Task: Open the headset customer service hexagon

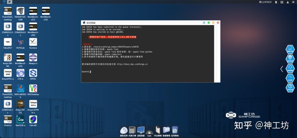Action: click(290, 69)
